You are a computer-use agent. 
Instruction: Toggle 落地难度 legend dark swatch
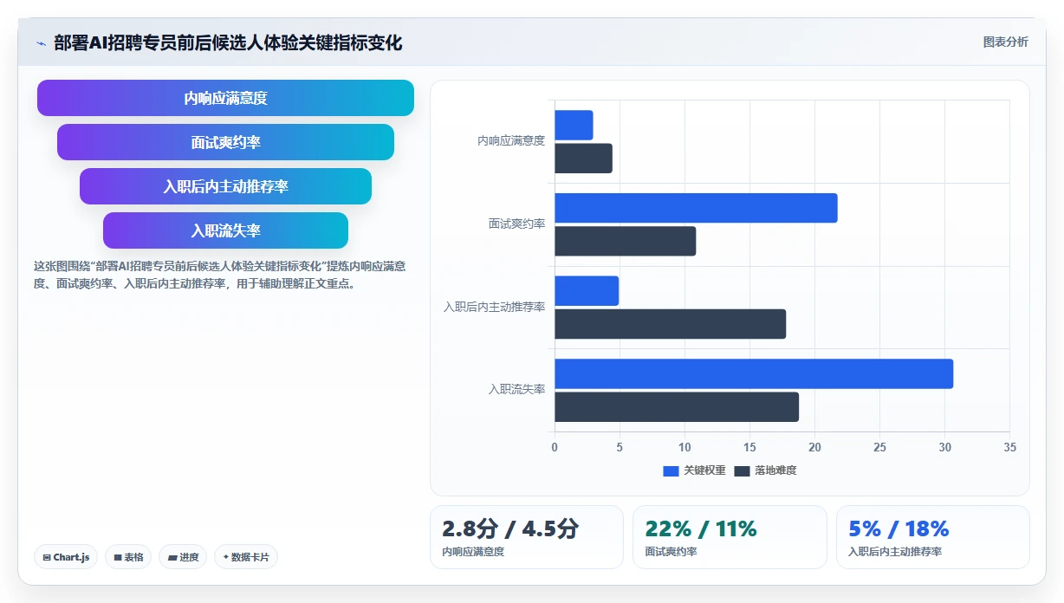pyautogui.click(x=742, y=470)
